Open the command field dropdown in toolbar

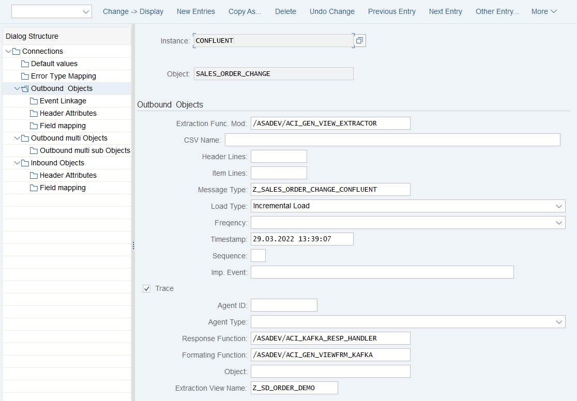[x=86, y=12]
